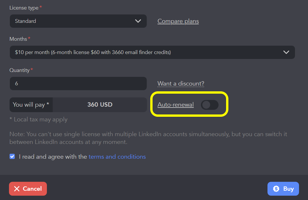Uncheck the terms agreement checkbox
Screen dimensions: 308x200
12,157
